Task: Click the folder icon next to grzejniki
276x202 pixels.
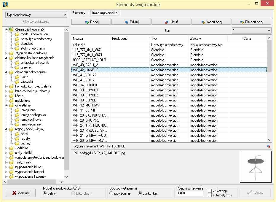Action: (x=17, y=67)
